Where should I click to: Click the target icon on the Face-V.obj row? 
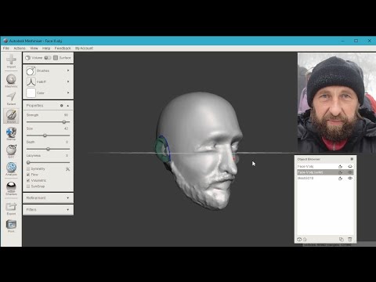click(340, 166)
